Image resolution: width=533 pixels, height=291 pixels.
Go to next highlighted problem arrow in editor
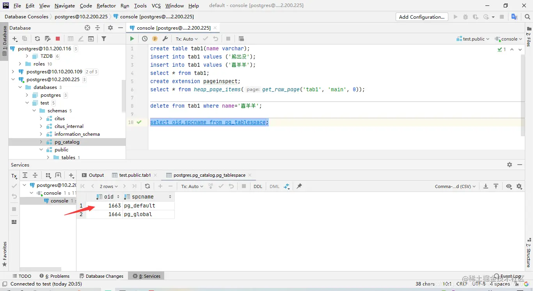click(x=521, y=49)
